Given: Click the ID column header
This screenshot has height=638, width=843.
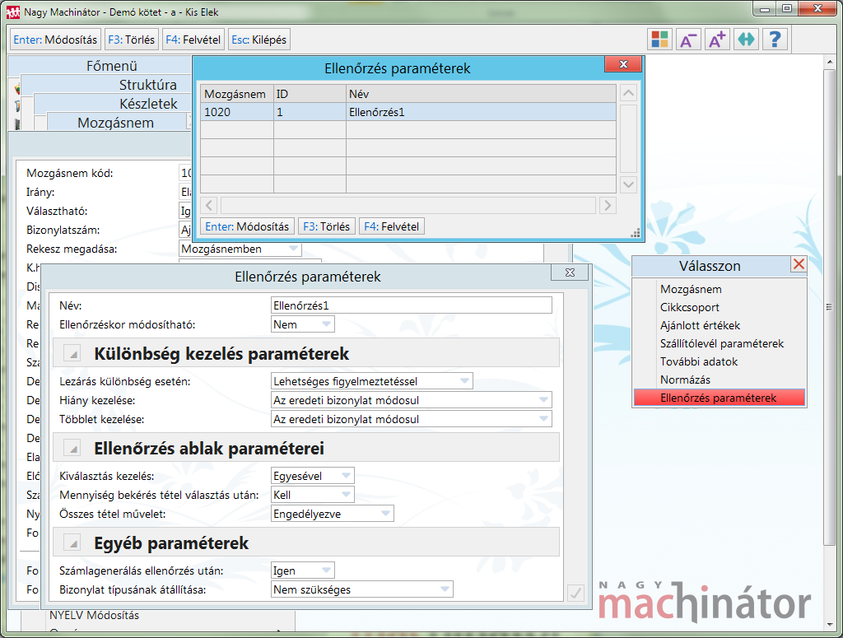Looking at the screenshot, I should pos(310,94).
